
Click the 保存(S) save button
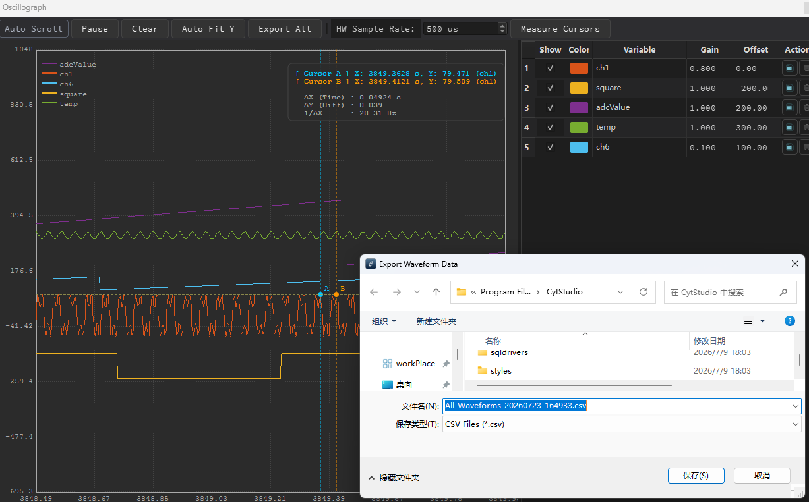coord(696,476)
